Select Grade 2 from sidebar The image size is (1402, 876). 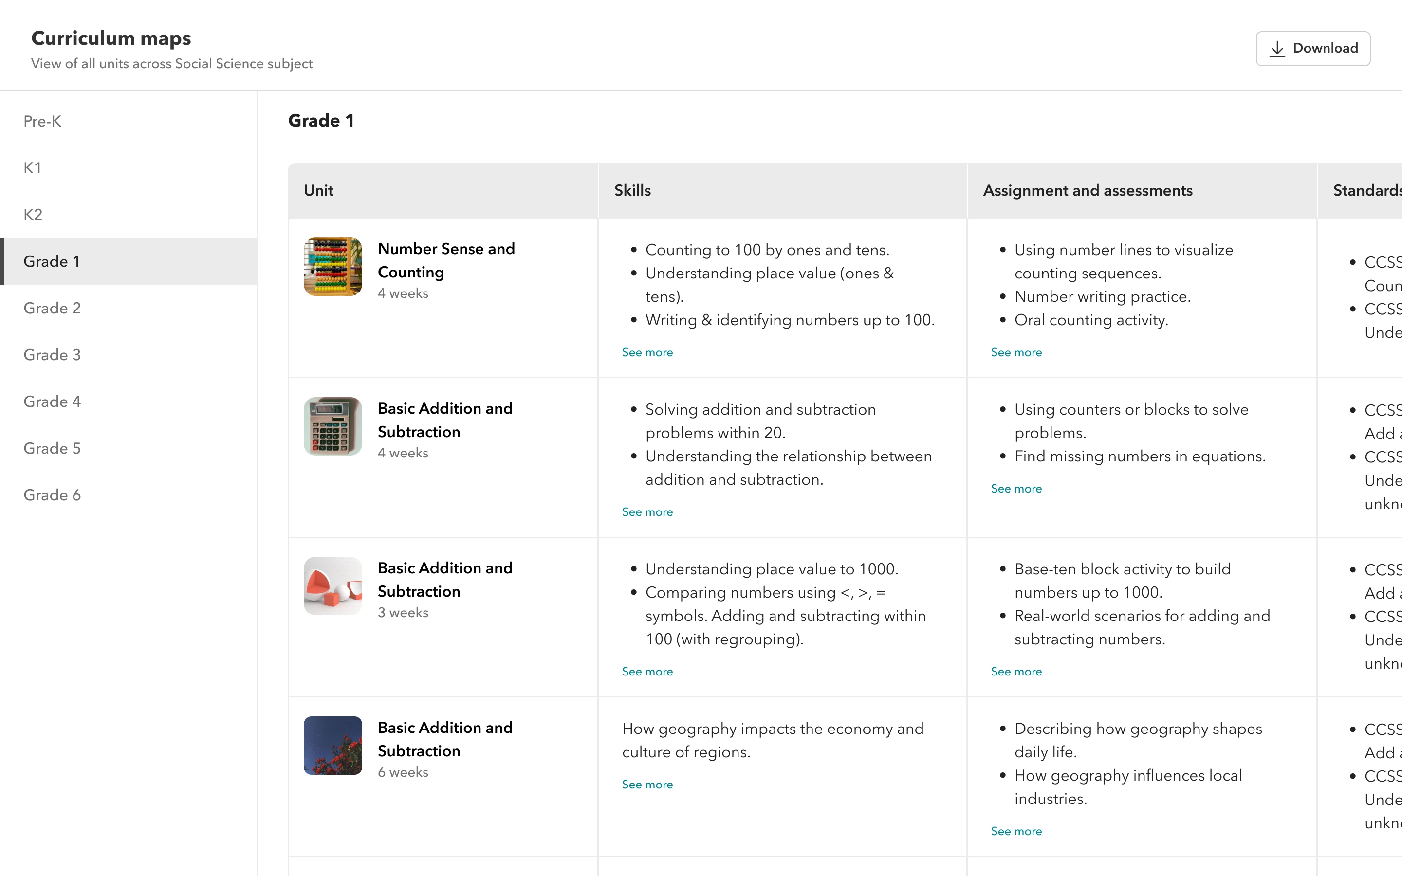click(x=54, y=308)
